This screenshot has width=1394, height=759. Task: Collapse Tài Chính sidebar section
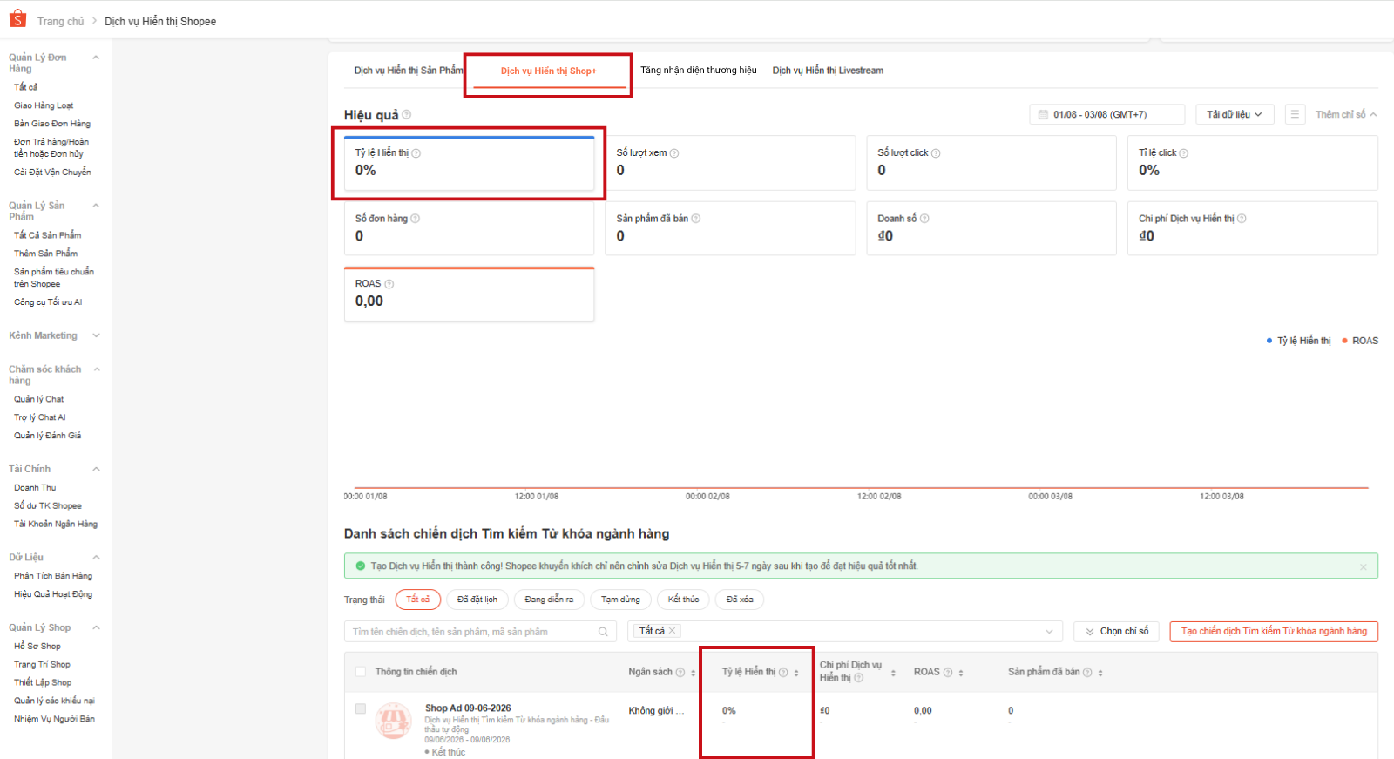coord(96,469)
